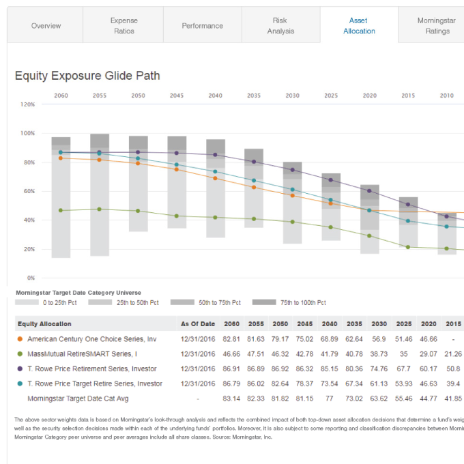Click MassMutual 2030 value 38.73

[x=379, y=353]
